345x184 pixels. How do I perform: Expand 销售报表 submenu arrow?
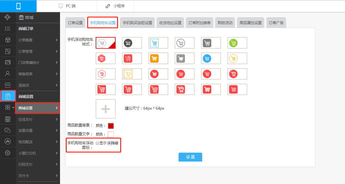tap(56, 74)
